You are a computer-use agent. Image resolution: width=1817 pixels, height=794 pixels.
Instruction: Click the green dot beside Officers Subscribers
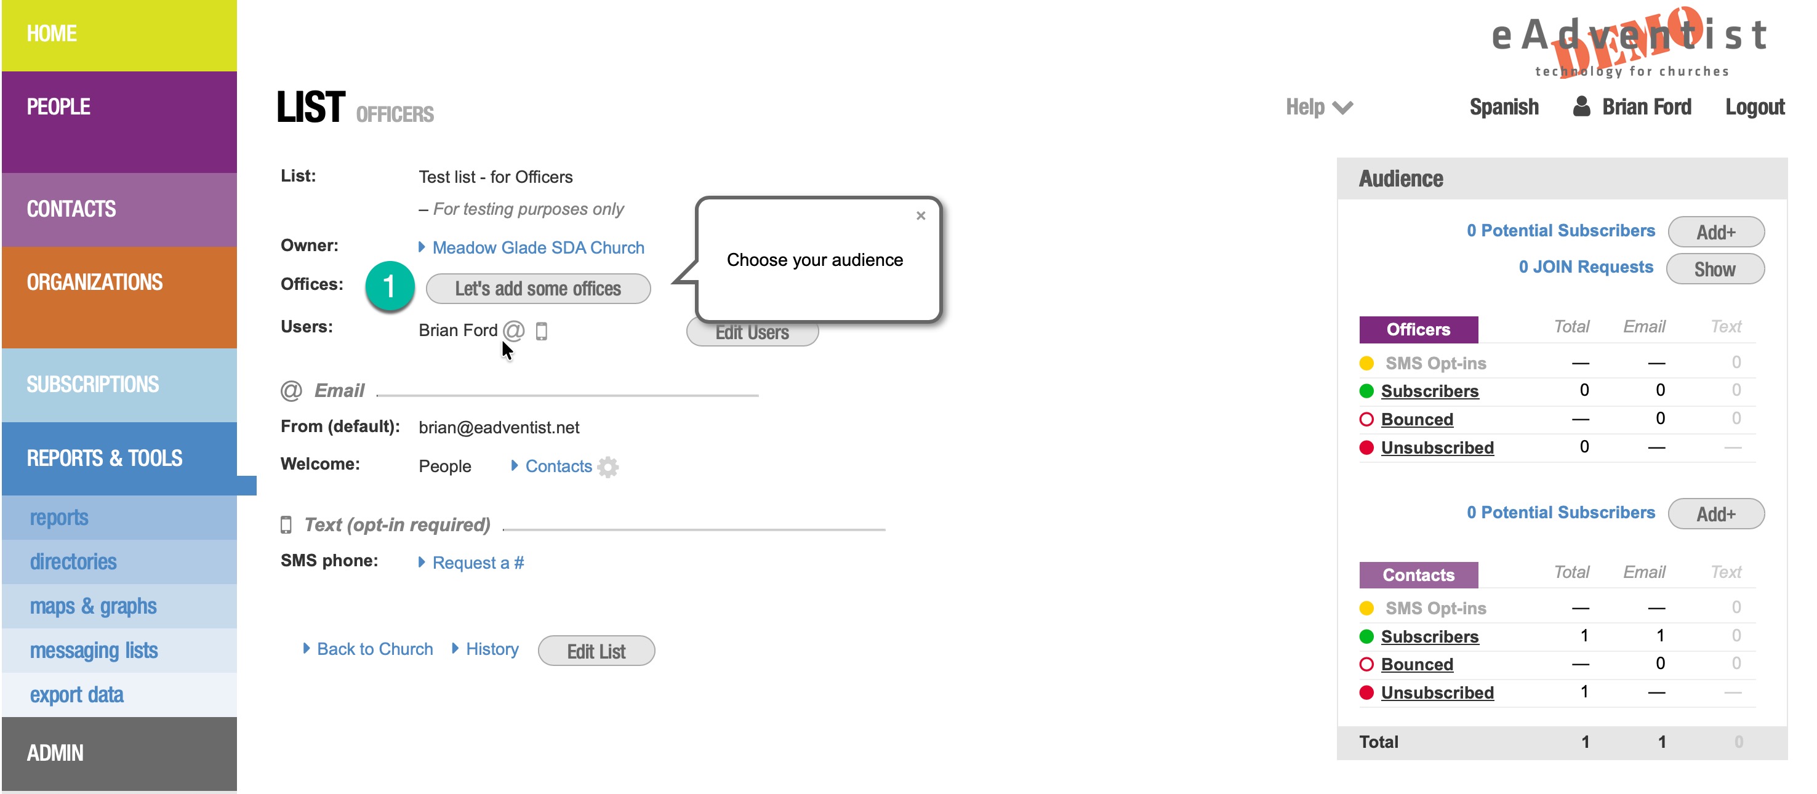click(1366, 391)
